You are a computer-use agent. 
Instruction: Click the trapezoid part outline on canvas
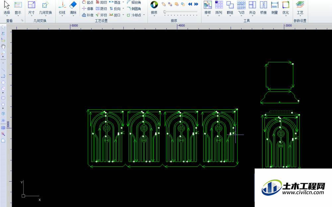point(280,97)
